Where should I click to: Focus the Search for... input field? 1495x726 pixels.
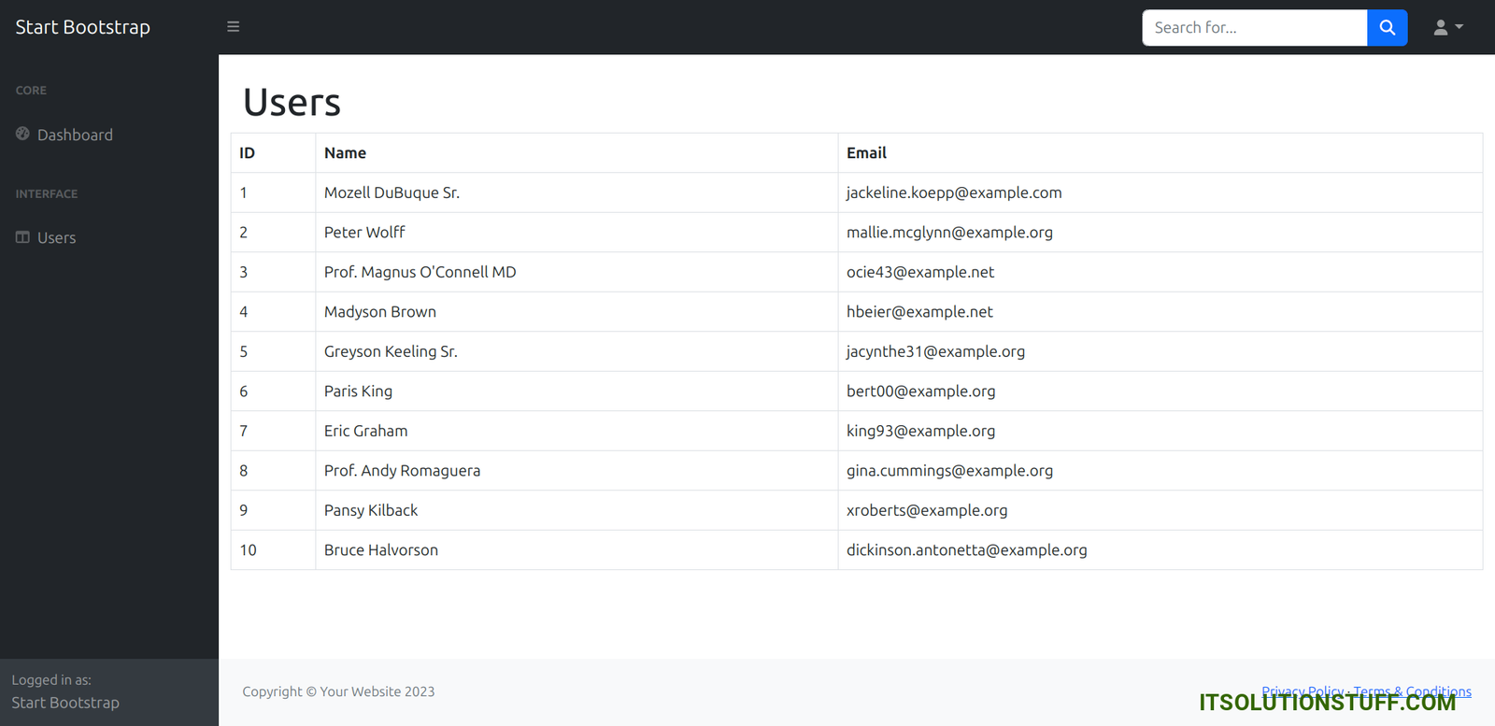(x=1254, y=28)
